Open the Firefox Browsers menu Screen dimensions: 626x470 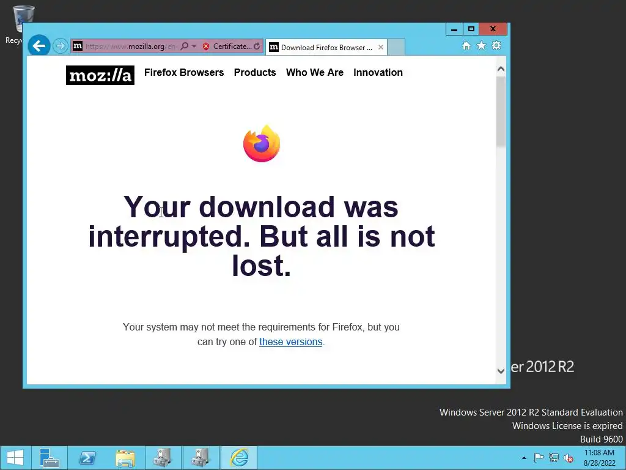pos(184,72)
